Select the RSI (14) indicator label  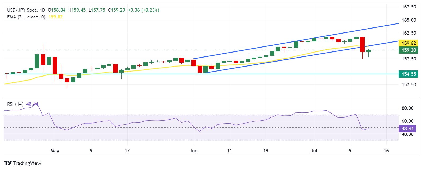coord(15,104)
